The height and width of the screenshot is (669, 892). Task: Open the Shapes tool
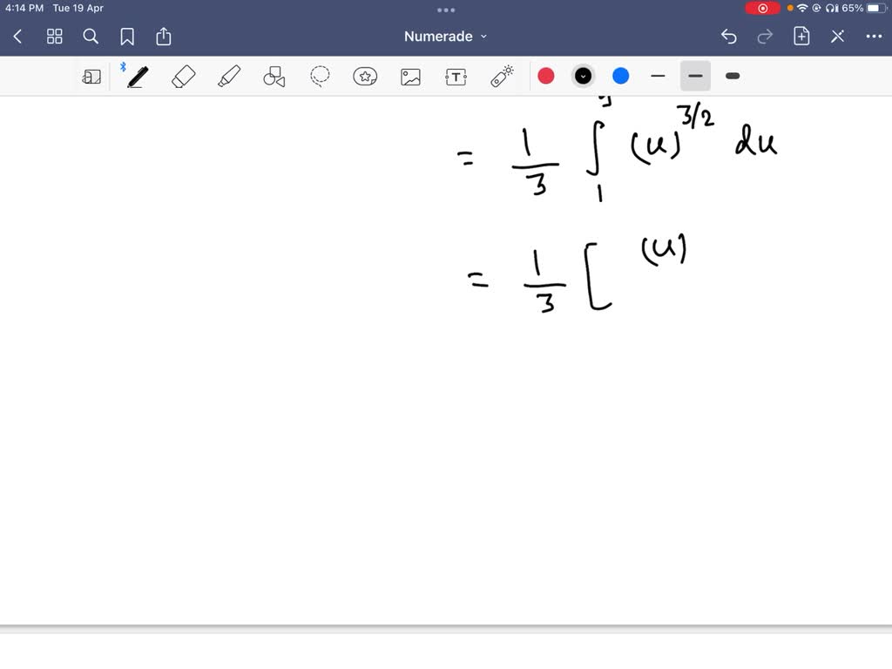[274, 76]
